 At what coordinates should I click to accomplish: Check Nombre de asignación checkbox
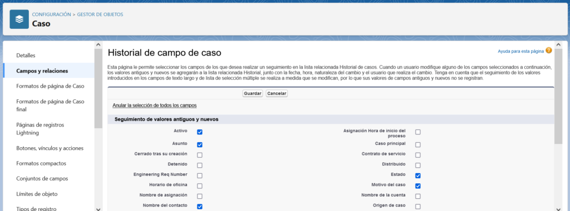click(x=200, y=197)
